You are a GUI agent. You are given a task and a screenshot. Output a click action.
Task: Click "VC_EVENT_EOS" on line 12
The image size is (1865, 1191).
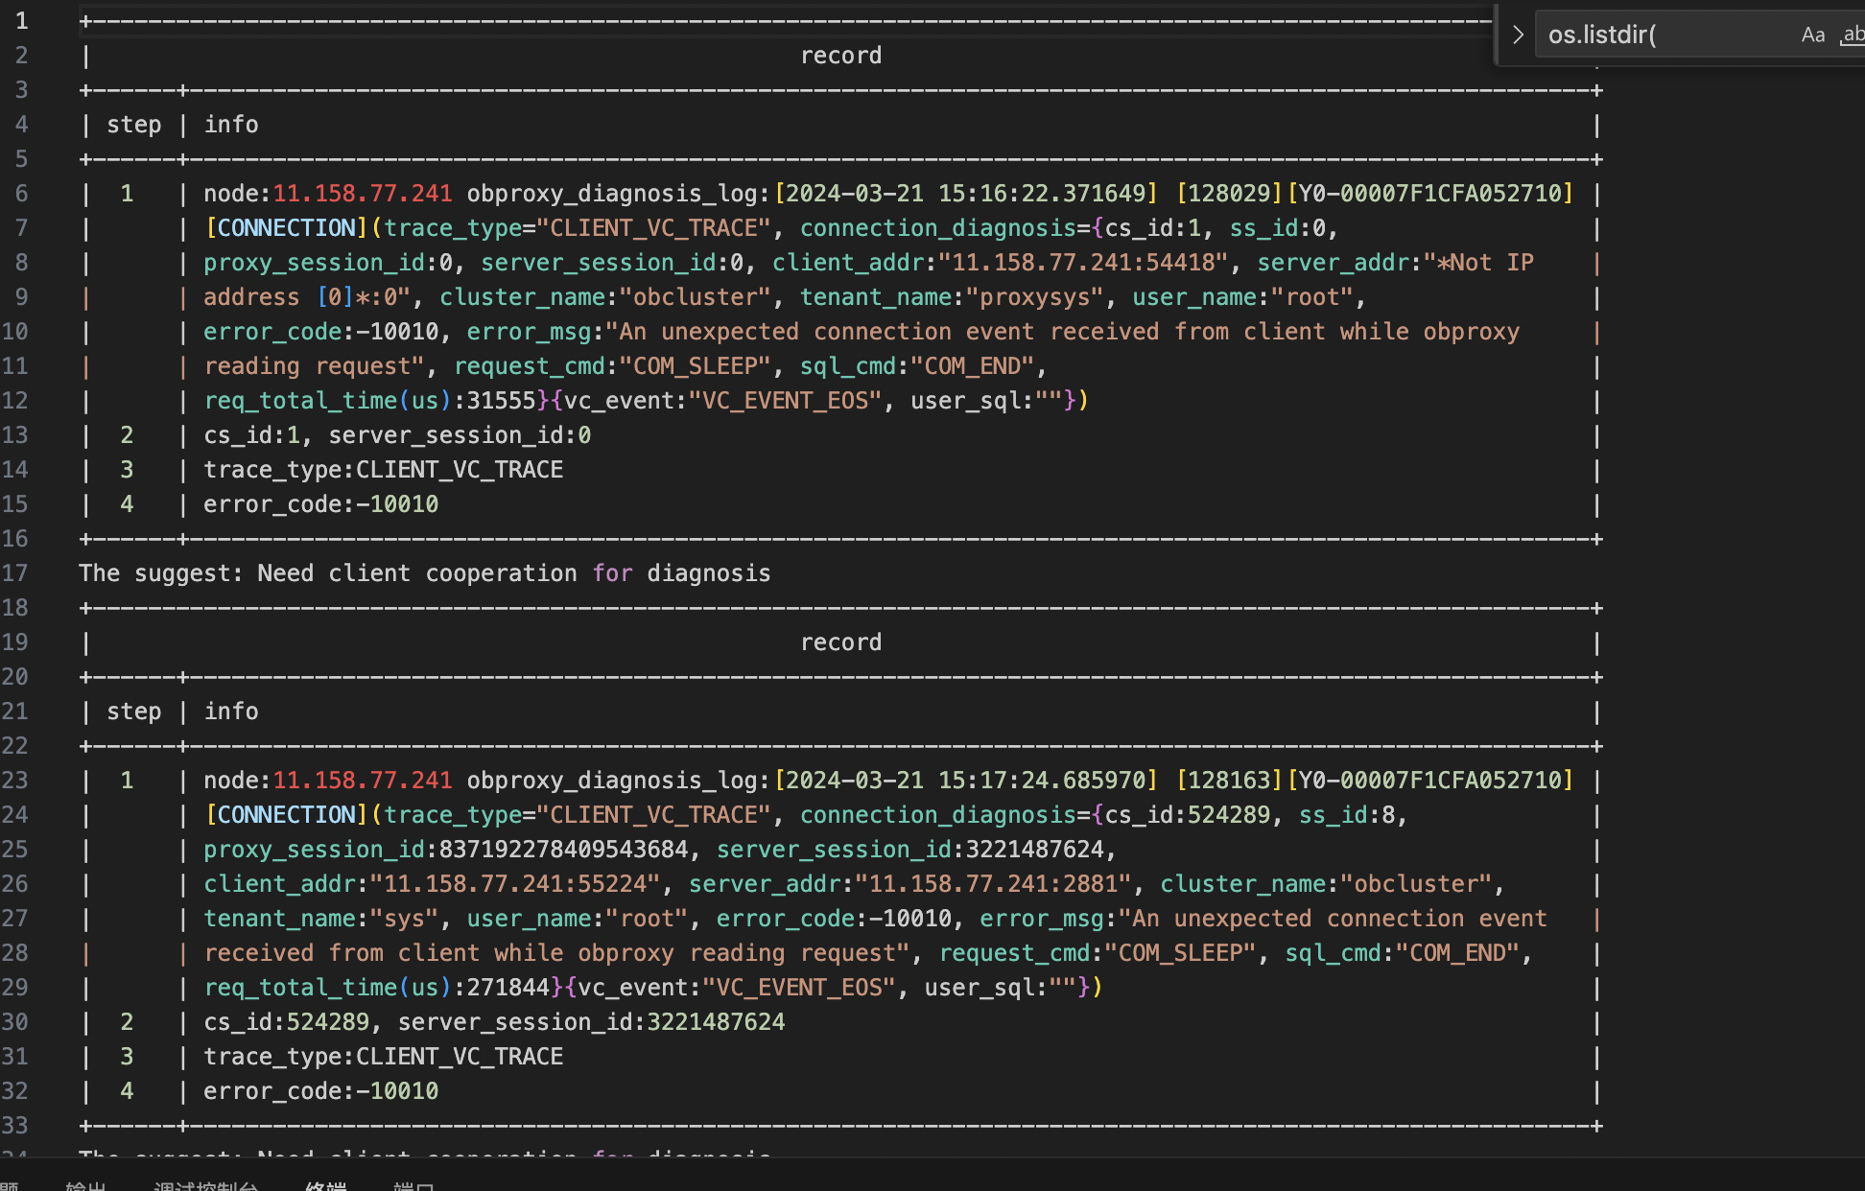coord(786,401)
